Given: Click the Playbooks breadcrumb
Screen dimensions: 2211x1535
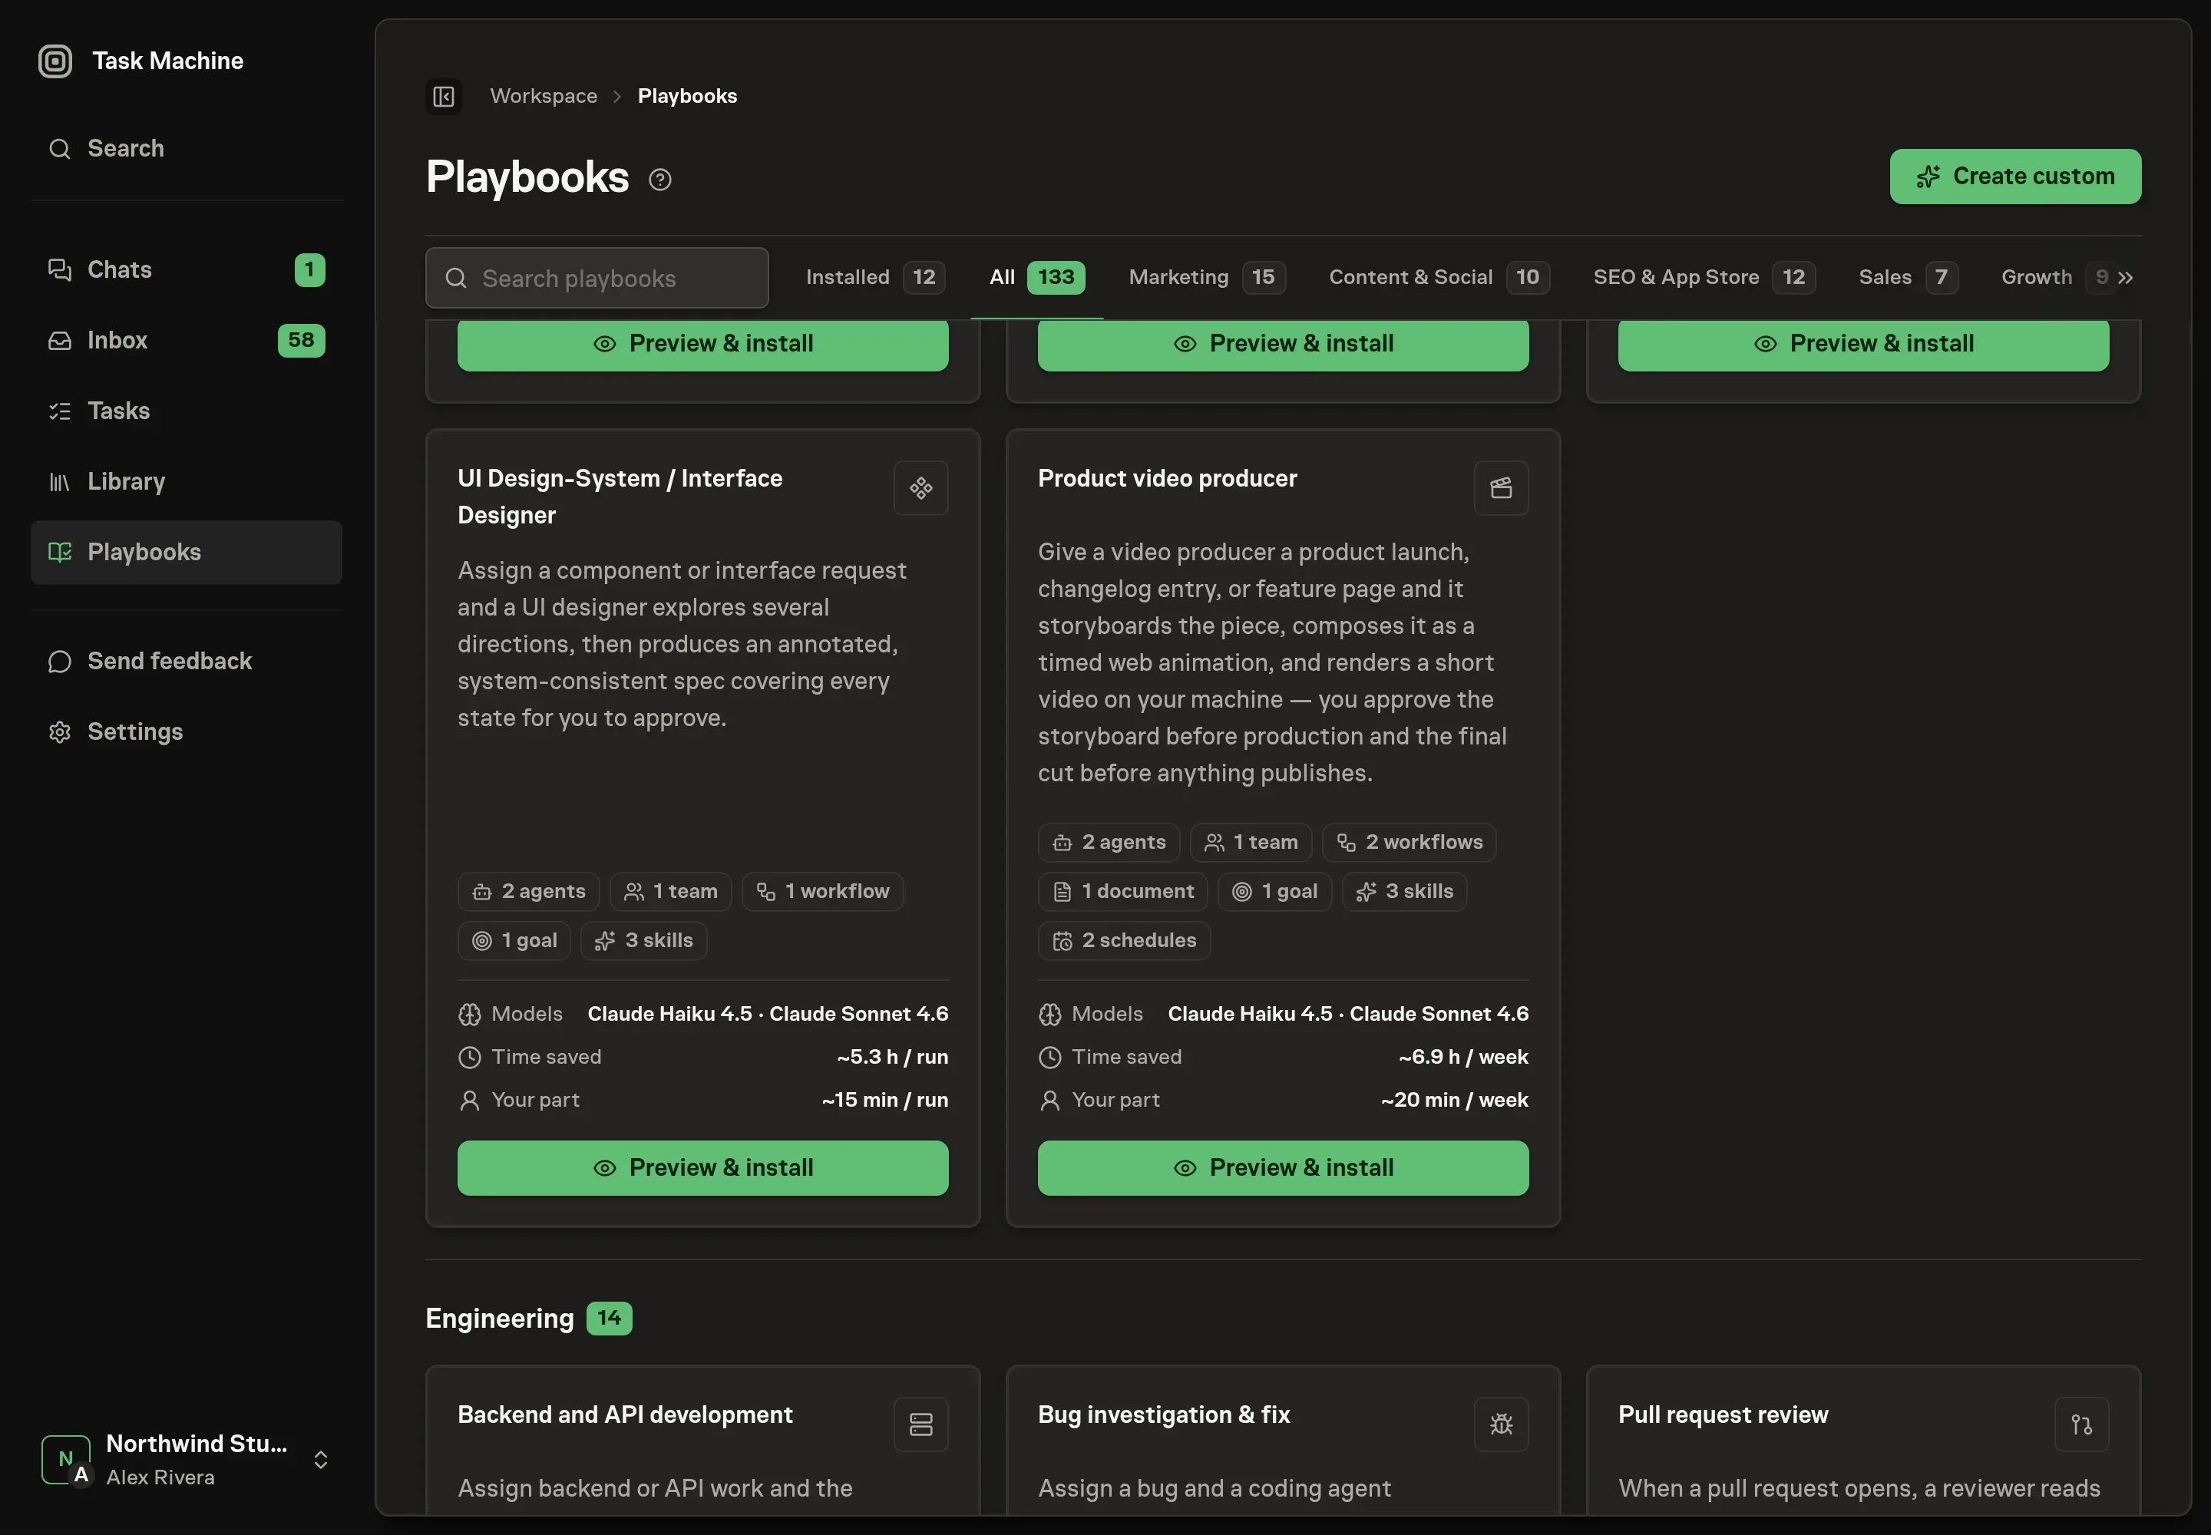Looking at the screenshot, I should [x=687, y=96].
